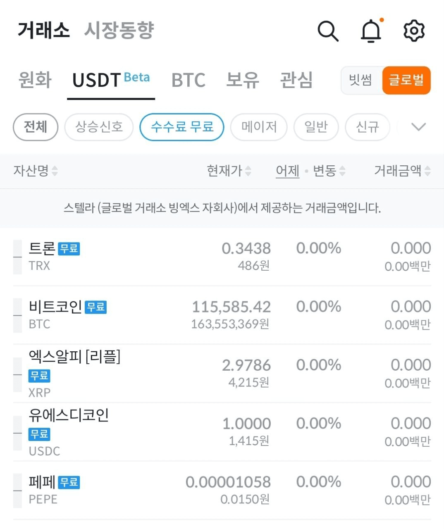The height and width of the screenshot is (529, 444).
Task: Click the 무료 badge next to 트론
Action: [69, 249]
